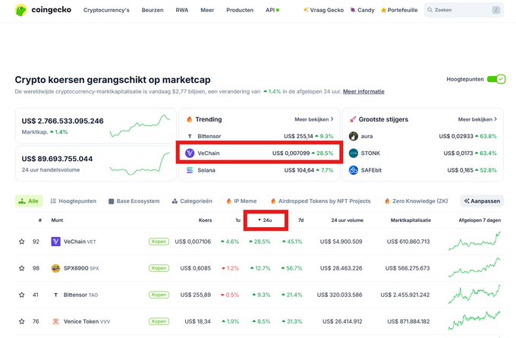
Task: Open the Beurzen menu
Action: tap(153, 10)
